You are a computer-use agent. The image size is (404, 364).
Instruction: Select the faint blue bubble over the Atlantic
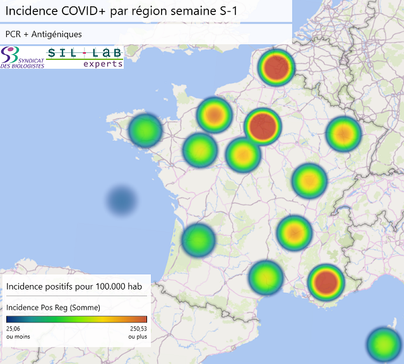click(121, 200)
